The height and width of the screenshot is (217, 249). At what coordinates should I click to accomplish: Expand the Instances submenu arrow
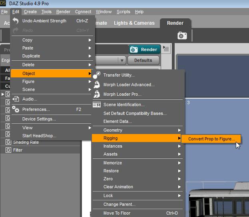tap(179, 146)
